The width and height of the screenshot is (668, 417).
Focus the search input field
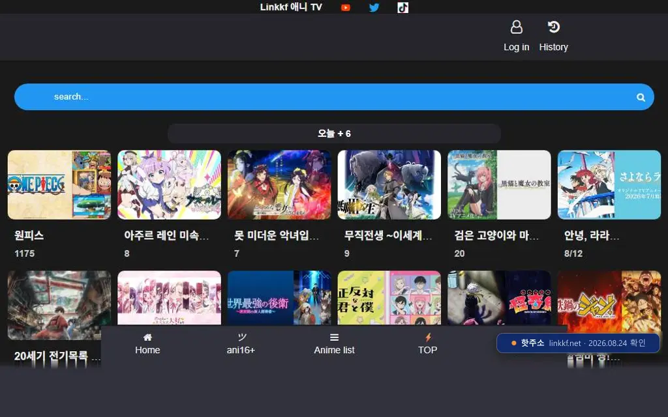tap(334, 97)
